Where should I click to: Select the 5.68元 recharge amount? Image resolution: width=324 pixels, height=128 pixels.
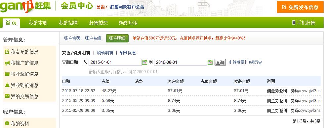tap(108, 101)
